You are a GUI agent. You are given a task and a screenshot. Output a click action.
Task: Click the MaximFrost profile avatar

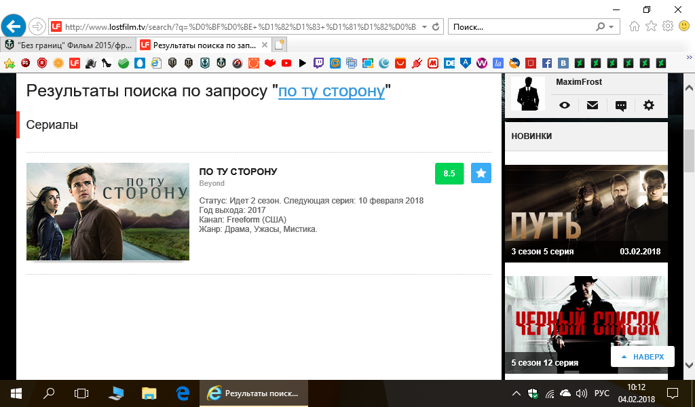pos(528,94)
